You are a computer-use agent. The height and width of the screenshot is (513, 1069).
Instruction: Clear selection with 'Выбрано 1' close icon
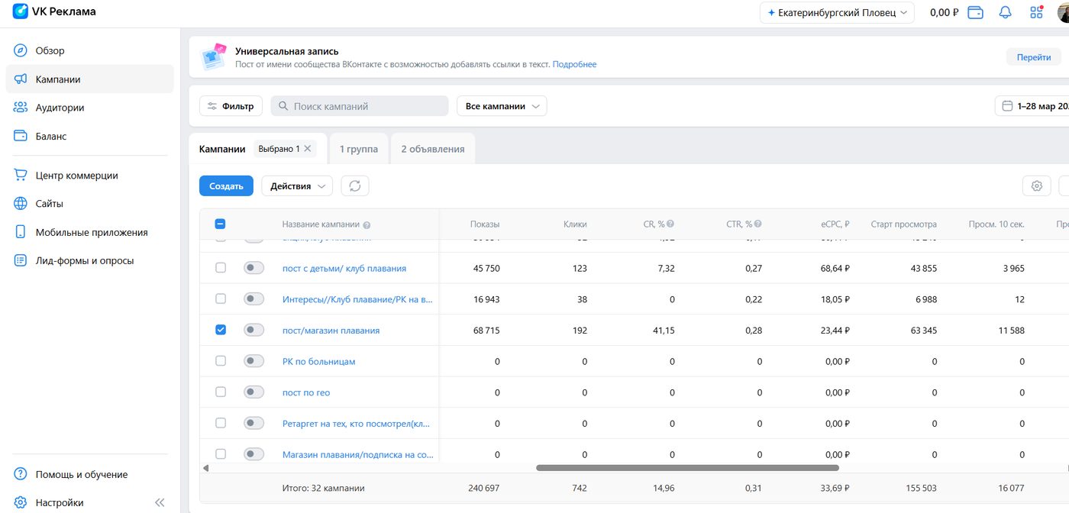coord(308,149)
